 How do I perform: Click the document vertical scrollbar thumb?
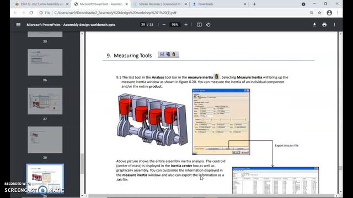(x=340, y=168)
